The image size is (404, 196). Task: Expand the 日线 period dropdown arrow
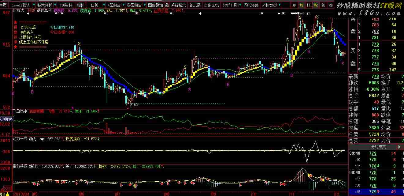tap(104, 5)
